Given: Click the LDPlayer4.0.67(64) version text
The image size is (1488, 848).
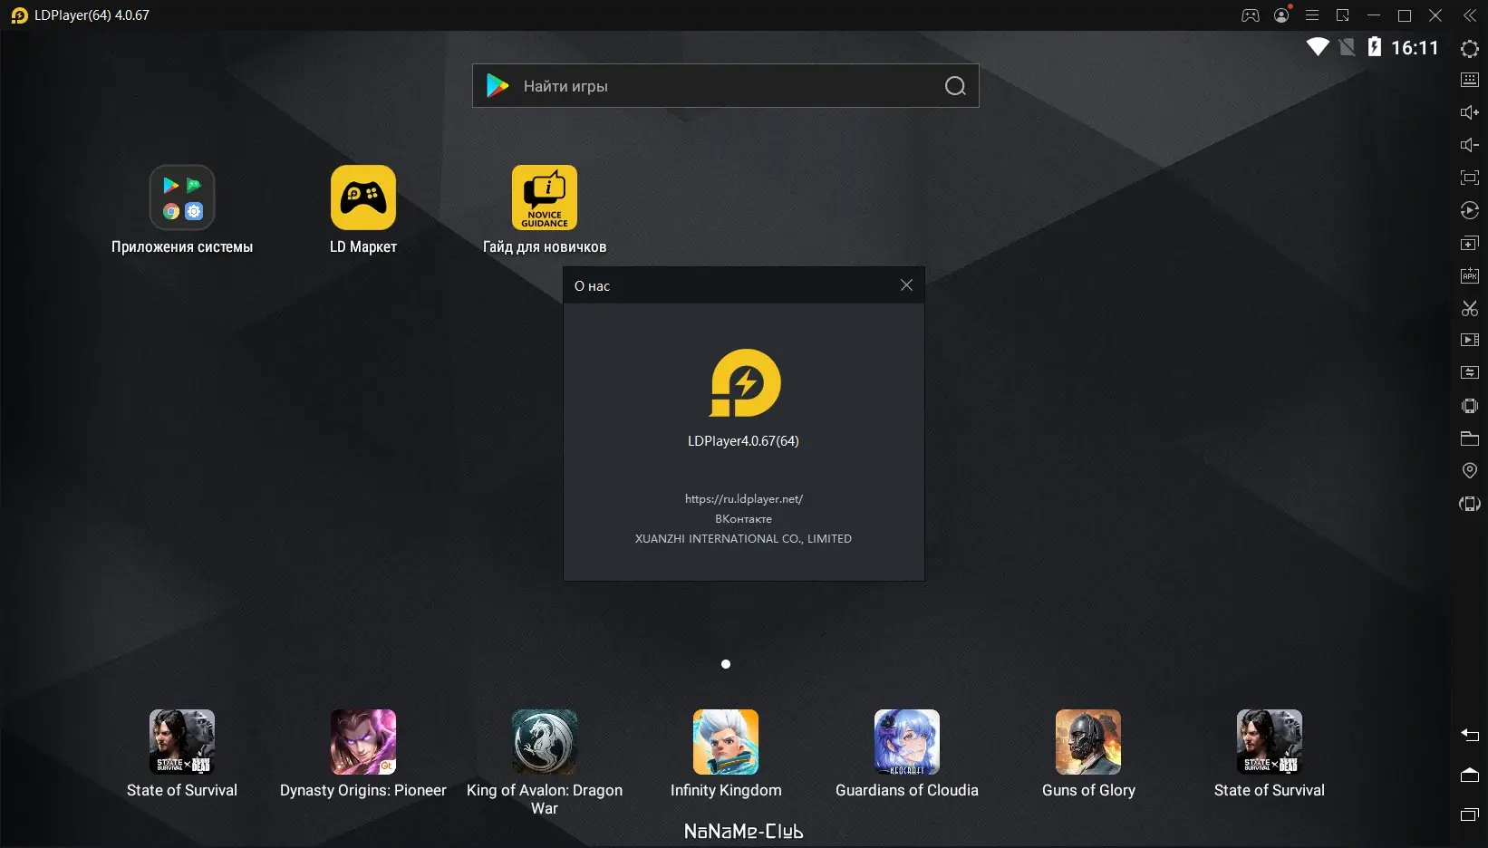Looking at the screenshot, I should pos(744,441).
